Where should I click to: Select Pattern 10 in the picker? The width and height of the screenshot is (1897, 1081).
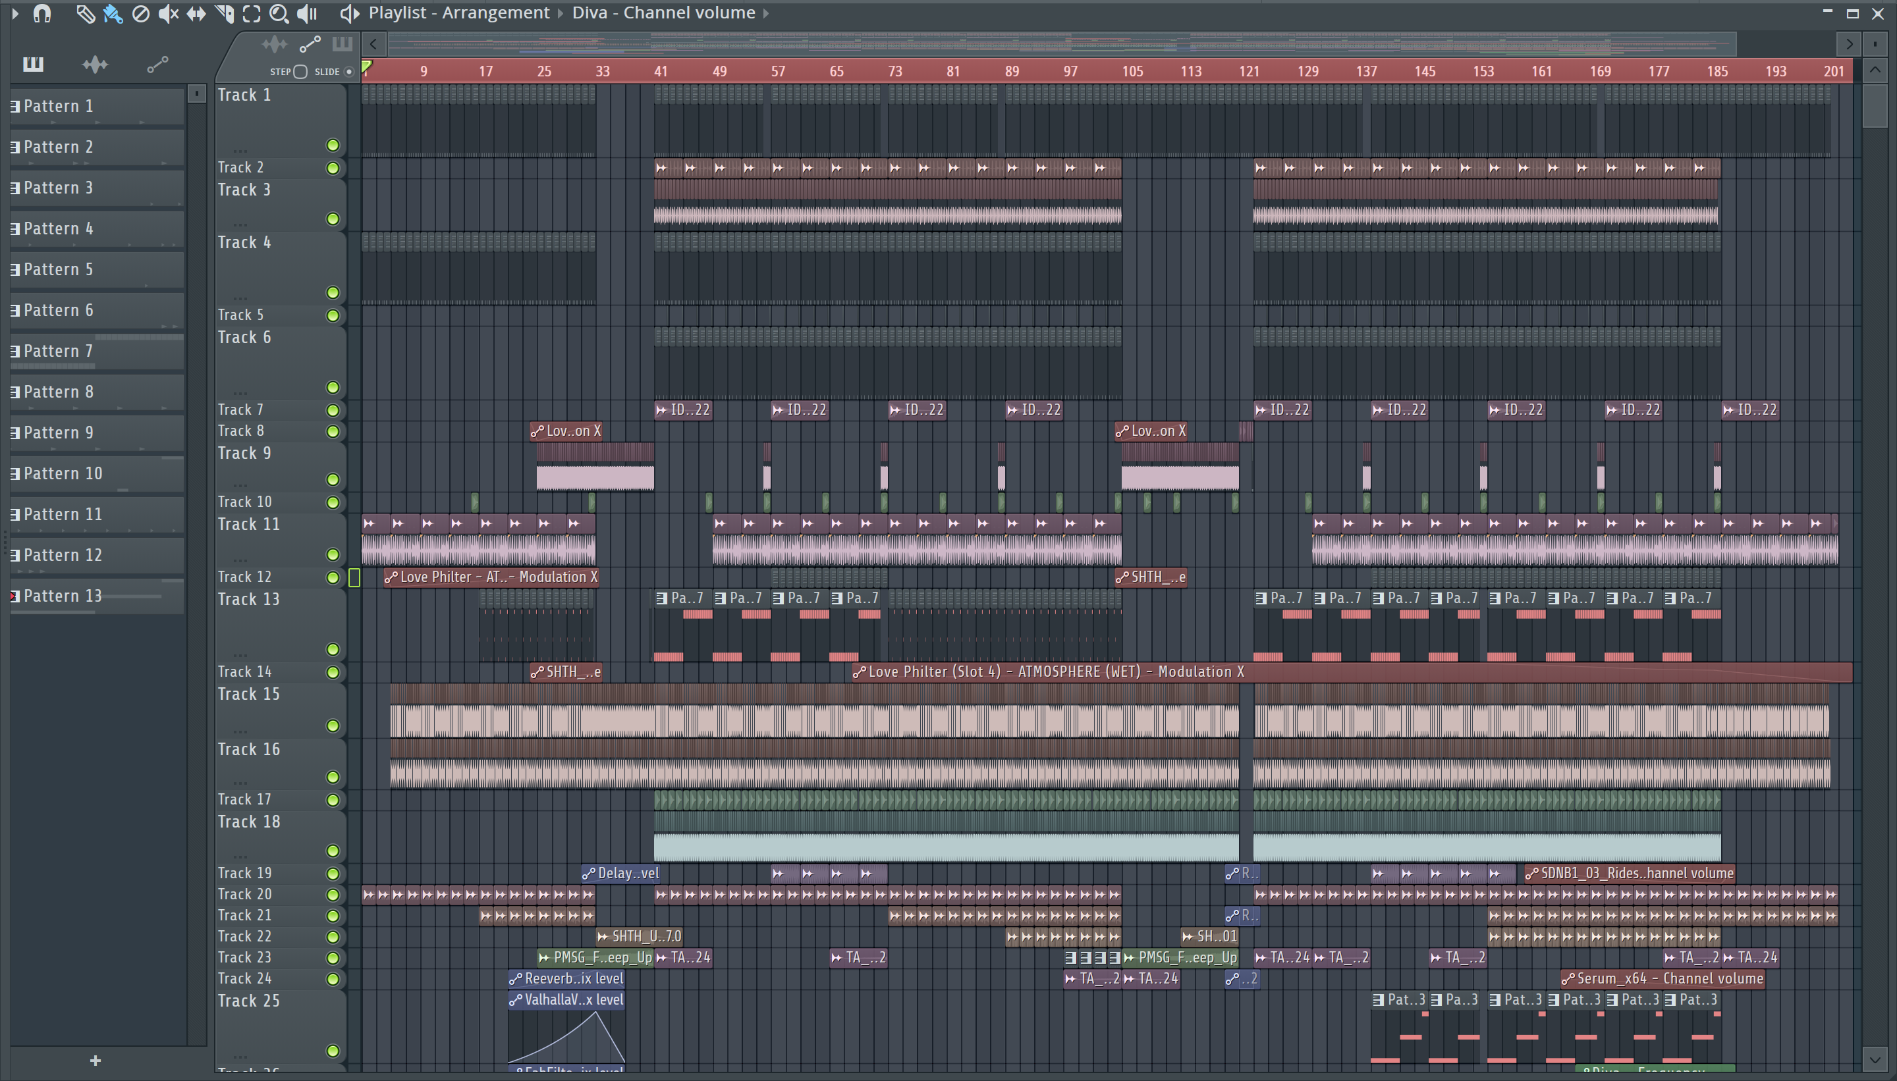97,474
